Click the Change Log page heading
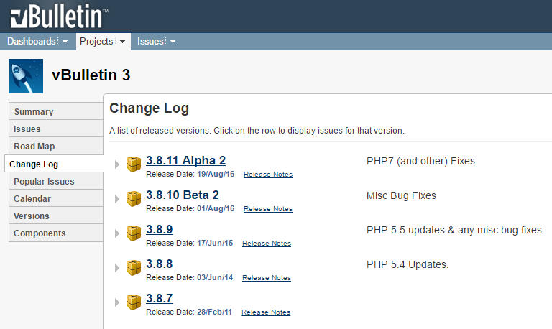Screen dimensions: 552x329 [149, 108]
